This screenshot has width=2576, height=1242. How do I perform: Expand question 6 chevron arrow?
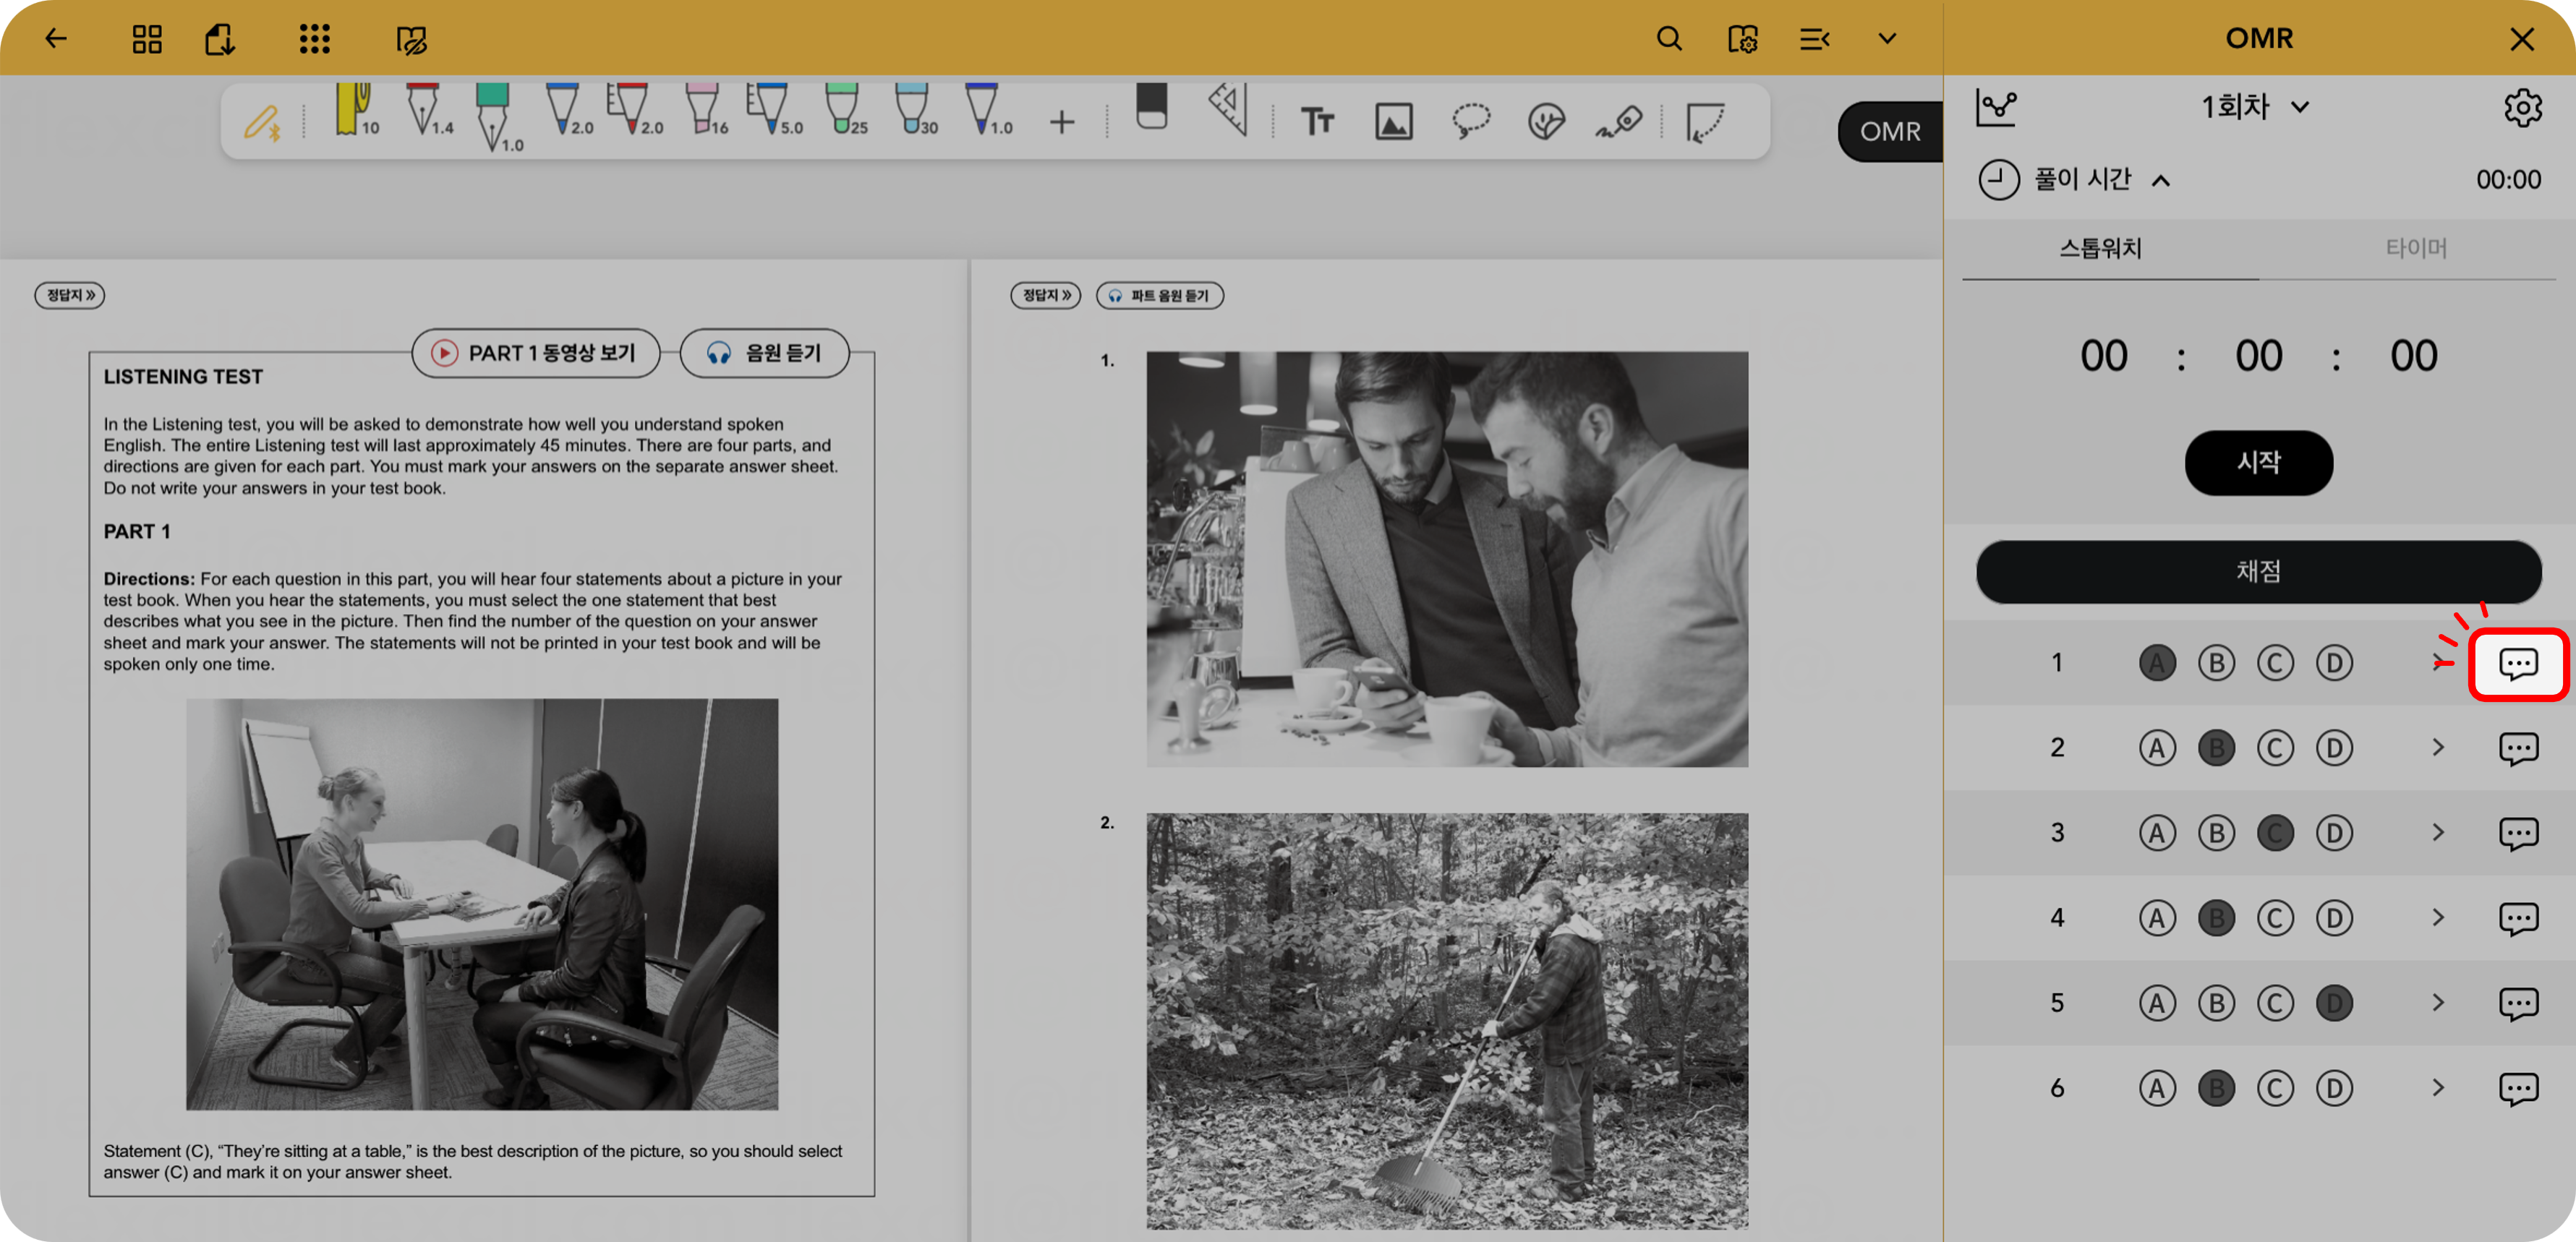click(x=2438, y=1088)
